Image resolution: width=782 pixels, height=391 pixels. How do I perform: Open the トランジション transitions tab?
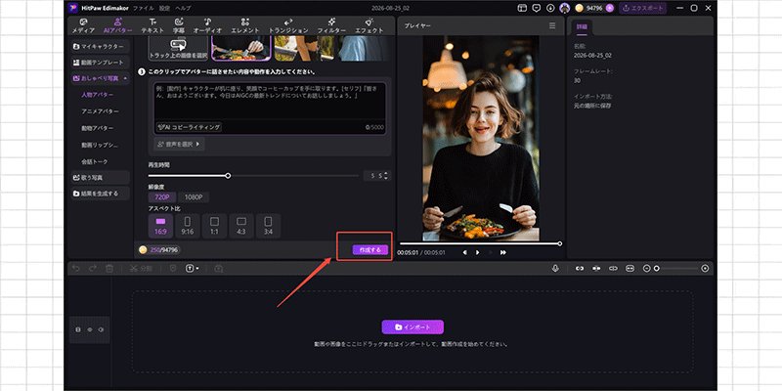coord(288,26)
